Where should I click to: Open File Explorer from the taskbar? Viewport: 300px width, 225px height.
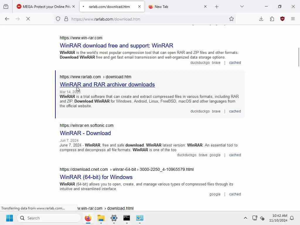tap(101, 218)
